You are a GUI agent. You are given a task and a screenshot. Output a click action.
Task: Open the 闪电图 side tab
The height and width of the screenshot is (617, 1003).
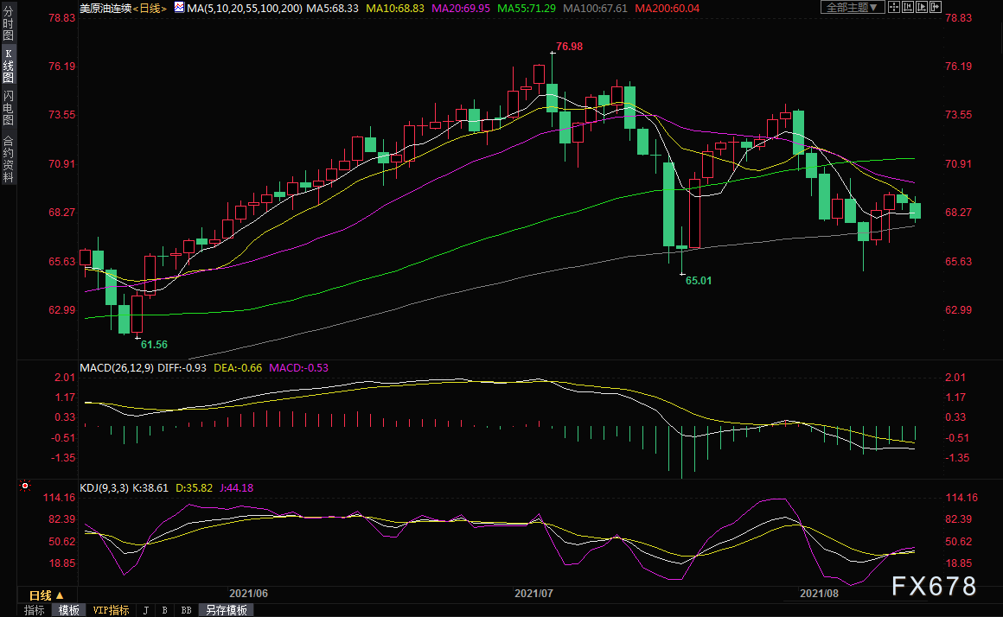click(x=9, y=107)
